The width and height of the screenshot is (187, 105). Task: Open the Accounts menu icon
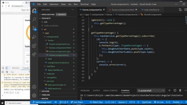(x=34, y=87)
